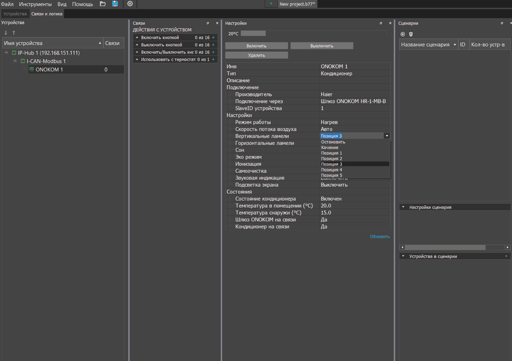Screen dimensions: 512x361
Task: Choose 'Позиция 5' from the dropdown list
Action: 331,175
